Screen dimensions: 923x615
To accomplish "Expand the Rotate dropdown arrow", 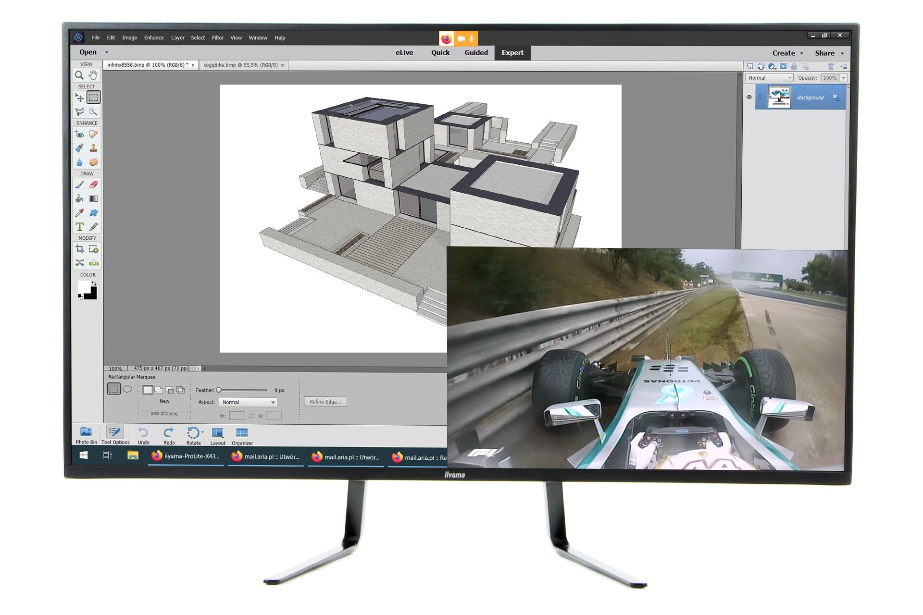I will tap(202, 432).
